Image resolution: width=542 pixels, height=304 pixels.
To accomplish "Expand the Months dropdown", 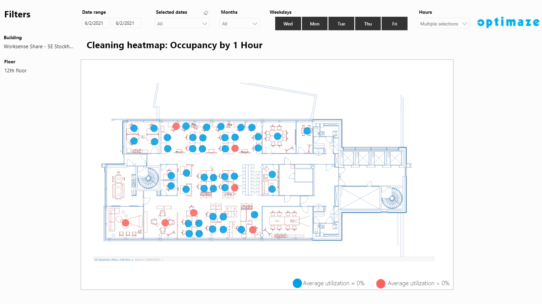I will (x=240, y=24).
